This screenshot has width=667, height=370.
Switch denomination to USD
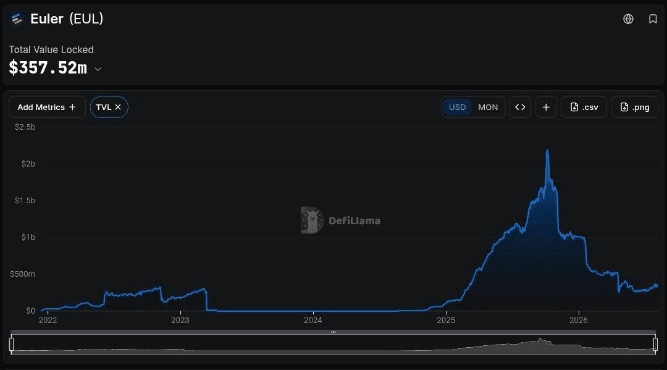pyautogui.click(x=457, y=107)
